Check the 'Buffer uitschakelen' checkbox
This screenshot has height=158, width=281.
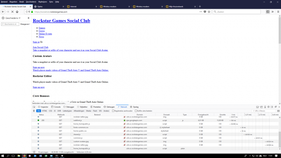[136, 111]
